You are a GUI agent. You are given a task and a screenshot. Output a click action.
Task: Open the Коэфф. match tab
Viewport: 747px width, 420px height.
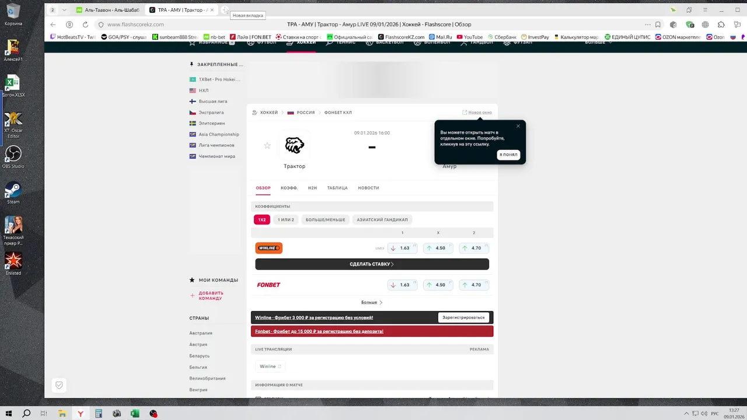[x=289, y=188]
